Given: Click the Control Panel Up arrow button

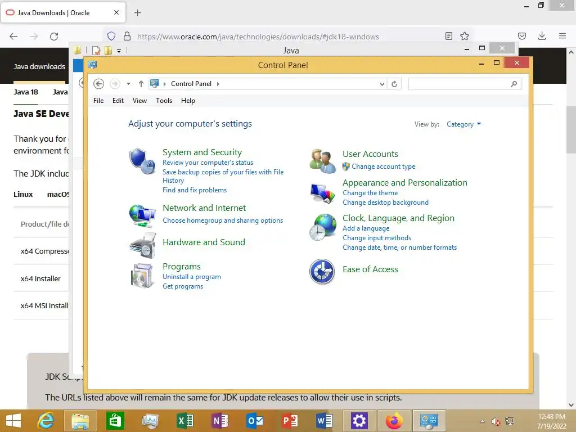Looking at the screenshot, I should [141, 84].
